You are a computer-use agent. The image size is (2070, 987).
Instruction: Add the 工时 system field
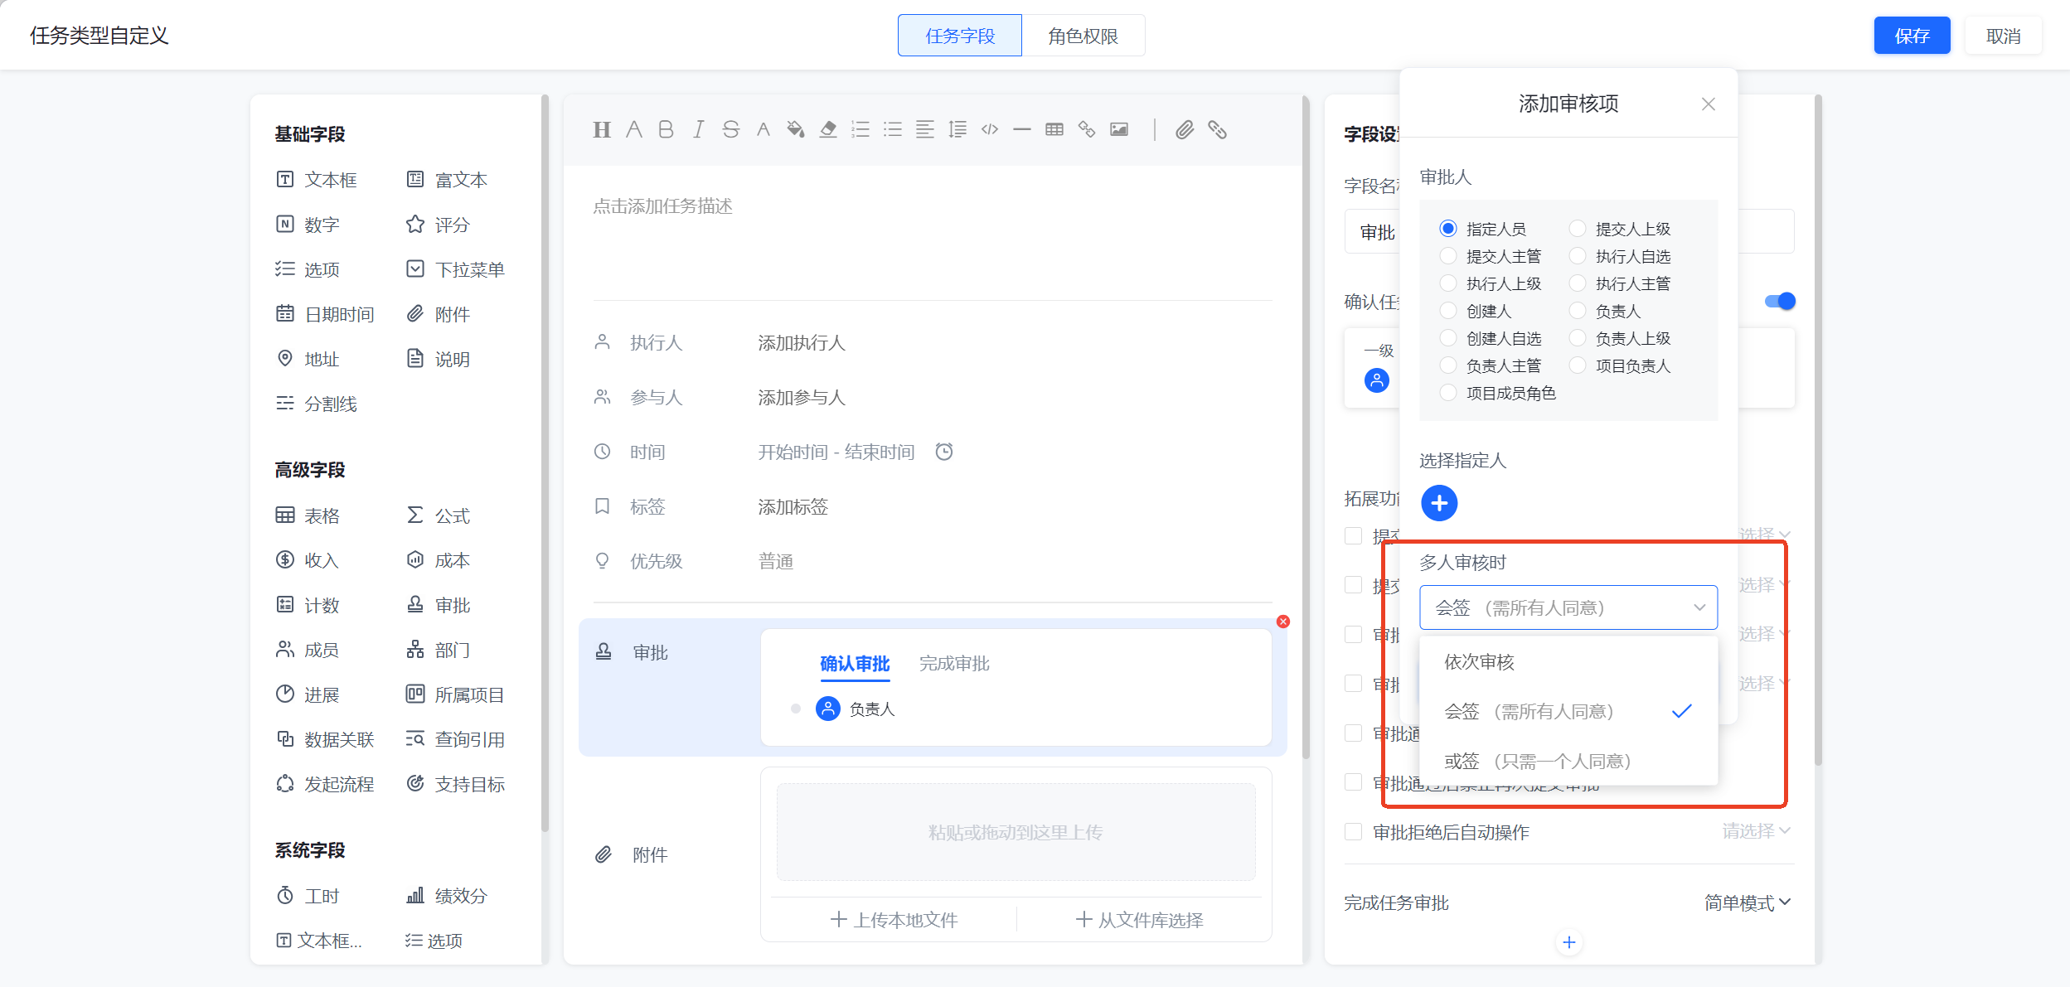coord(308,896)
